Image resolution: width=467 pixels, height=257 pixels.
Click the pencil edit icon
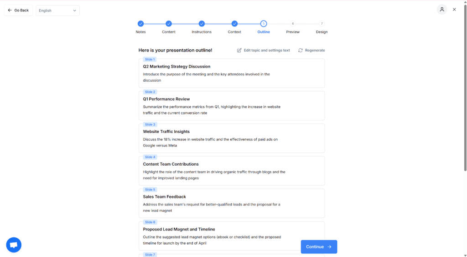[x=239, y=50]
